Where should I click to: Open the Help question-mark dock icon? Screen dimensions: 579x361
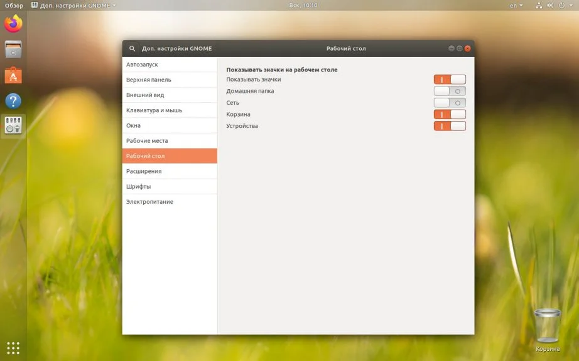coord(13,101)
